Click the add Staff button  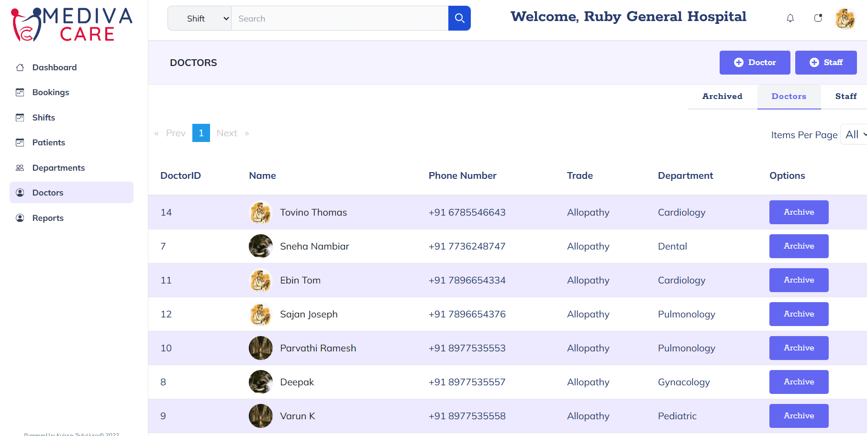click(825, 63)
